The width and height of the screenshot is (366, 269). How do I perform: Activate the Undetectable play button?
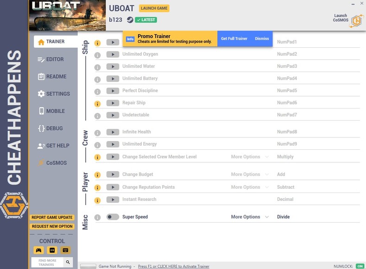[x=113, y=115]
